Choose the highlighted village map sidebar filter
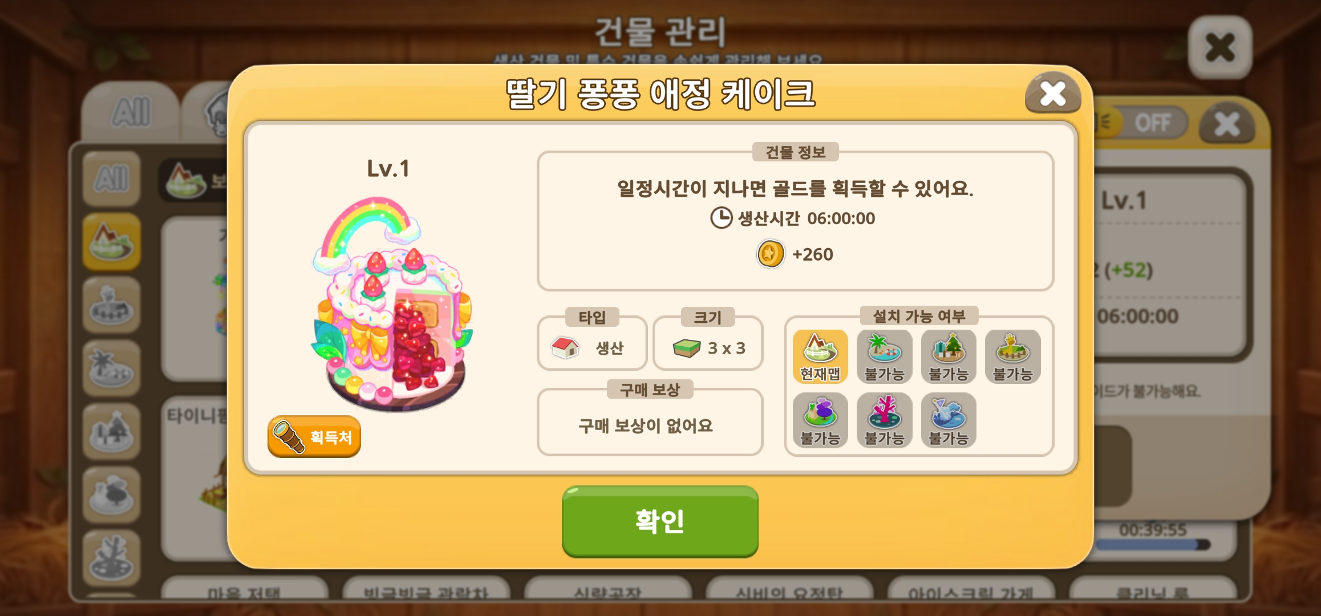Image resolution: width=1321 pixels, height=616 pixels. [112, 242]
